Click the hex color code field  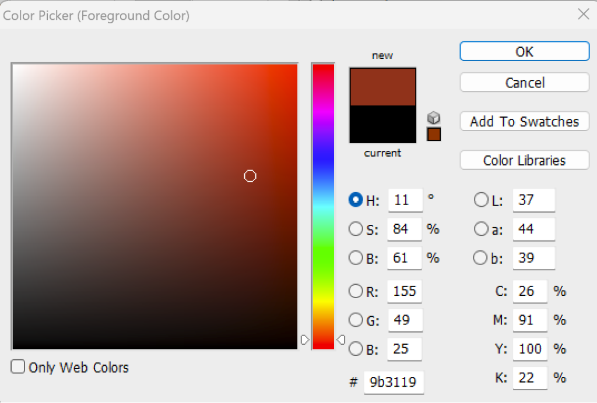[x=394, y=382]
